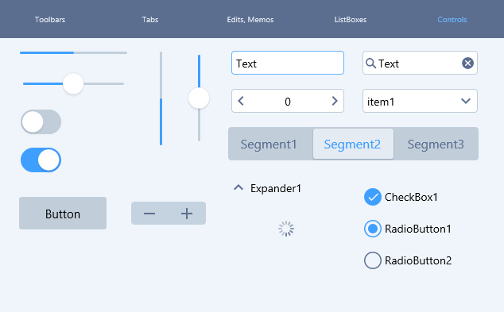This screenshot has width=504, height=312.
Task: Increase spin box value with right arrow
Action: tap(335, 101)
